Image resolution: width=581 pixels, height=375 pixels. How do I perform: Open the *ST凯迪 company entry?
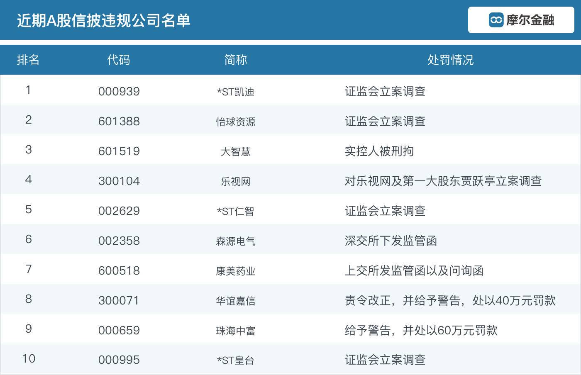(x=235, y=92)
